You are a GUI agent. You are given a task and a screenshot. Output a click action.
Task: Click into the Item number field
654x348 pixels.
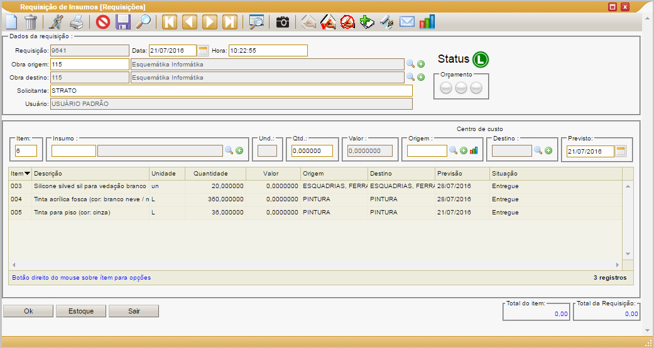pyautogui.click(x=26, y=150)
